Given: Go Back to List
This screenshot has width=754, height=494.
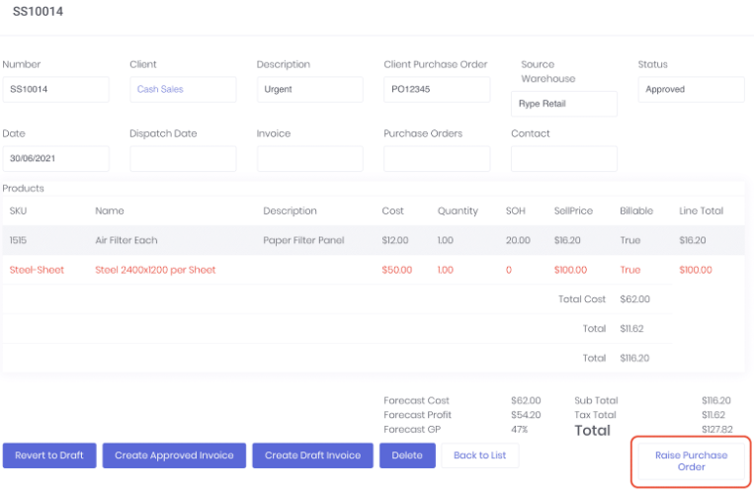Looking at the screenshot, I should (479, 455).
